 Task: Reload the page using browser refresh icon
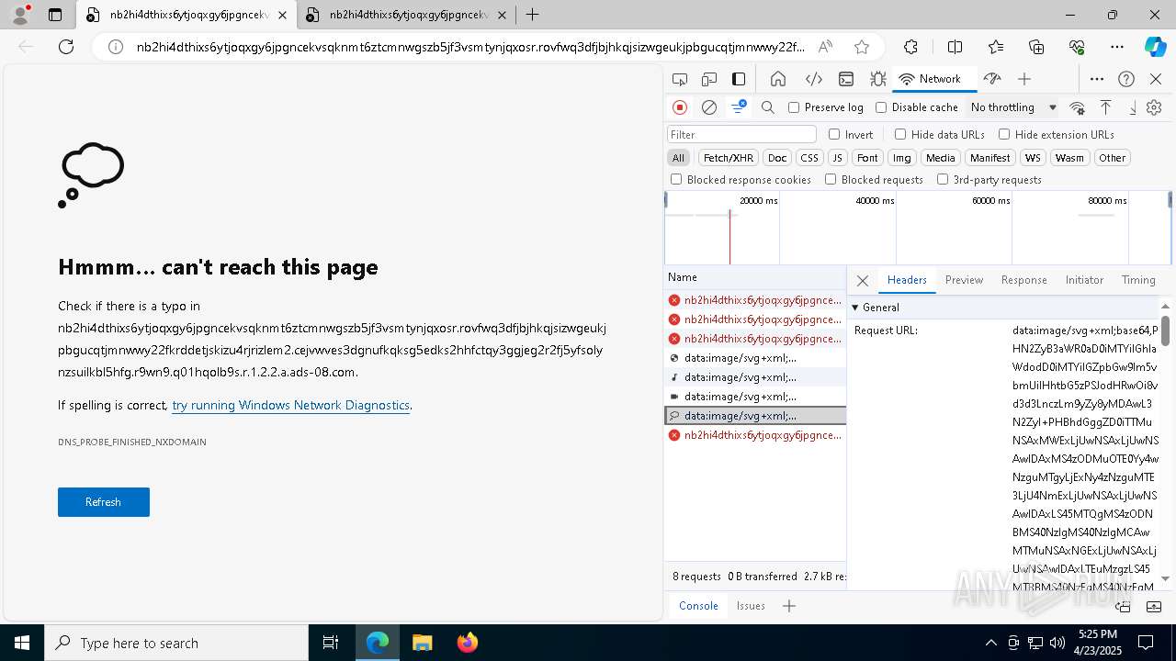coord(66,47)
